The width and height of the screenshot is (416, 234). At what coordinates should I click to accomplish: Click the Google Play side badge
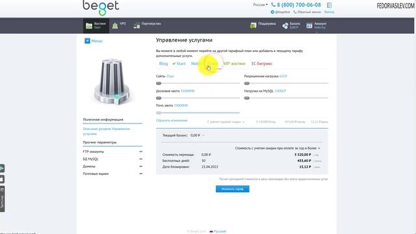point(2,168)
